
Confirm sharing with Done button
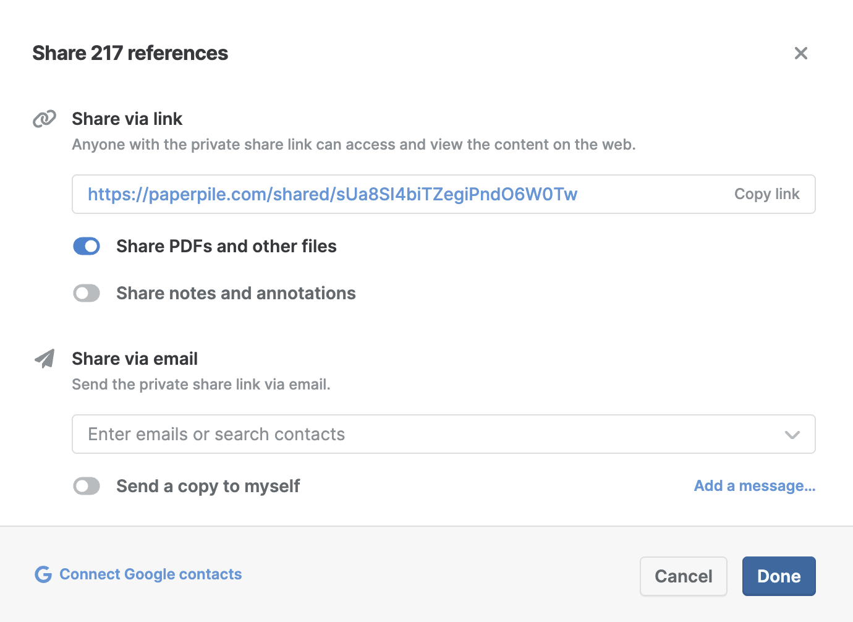(x=779, y=576)
